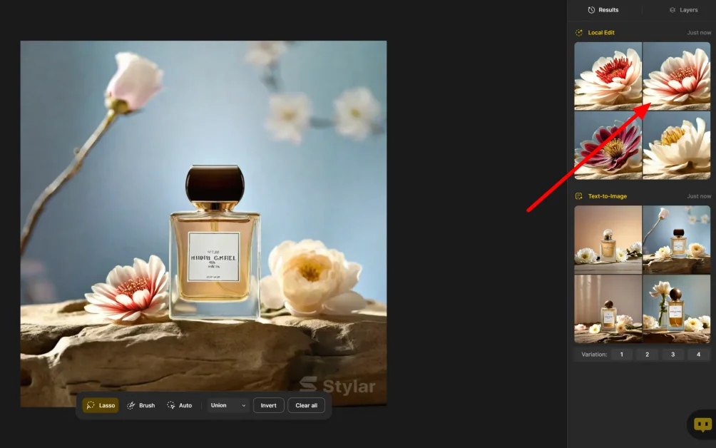Image resolution: width=716 pixels, height=448 pixels.
Task: Select the Lasso selection tool
Action: pos(100,405)
